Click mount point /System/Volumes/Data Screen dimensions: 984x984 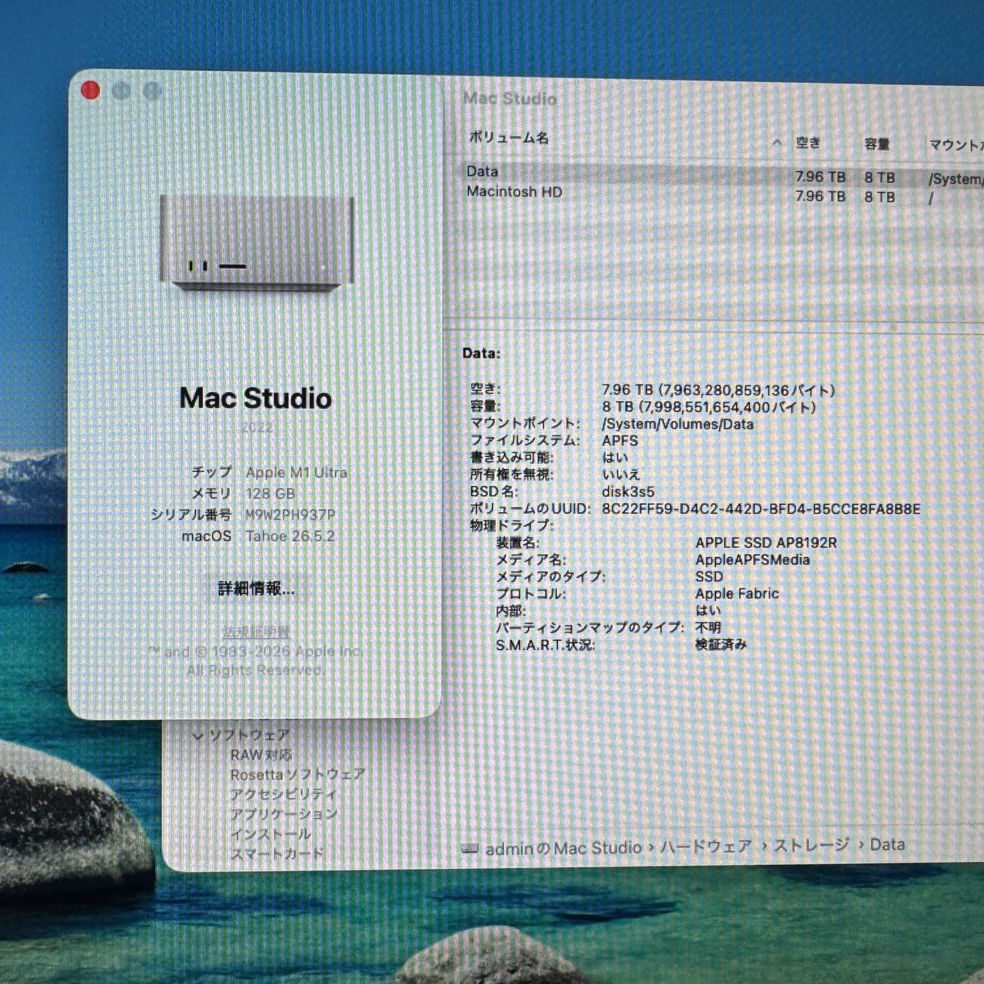pos(677,424)
